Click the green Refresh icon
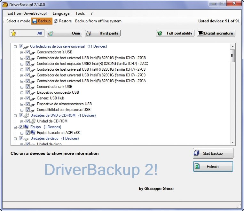244x211 pixels. point(197,166)
